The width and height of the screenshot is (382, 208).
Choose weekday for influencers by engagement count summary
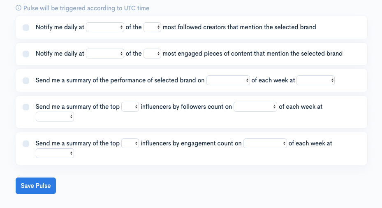click(265, 143)
